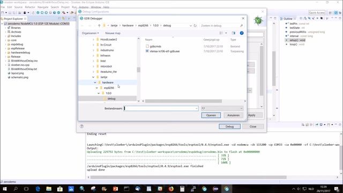Change the view layout icon
343x193 pixels.
(221, 33)
